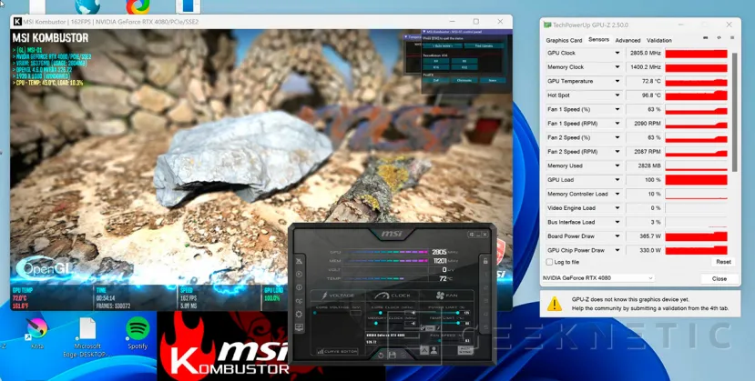Open Krita desktop shortcut
Viewport: 755px width, 381px height.
[37, 329]
